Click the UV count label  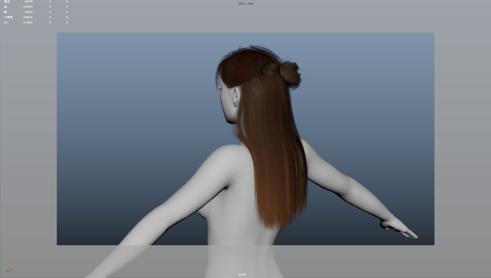point(6,23)
